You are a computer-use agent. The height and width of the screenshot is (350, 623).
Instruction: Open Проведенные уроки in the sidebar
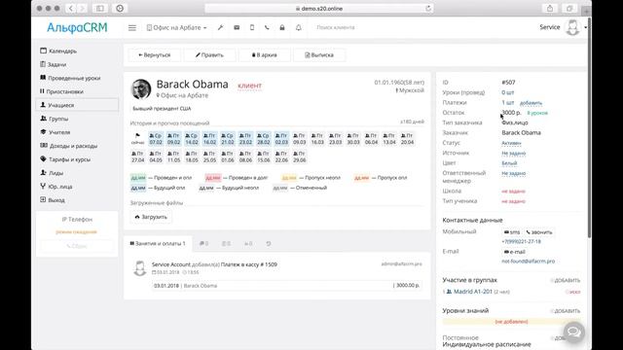[70, 78]
